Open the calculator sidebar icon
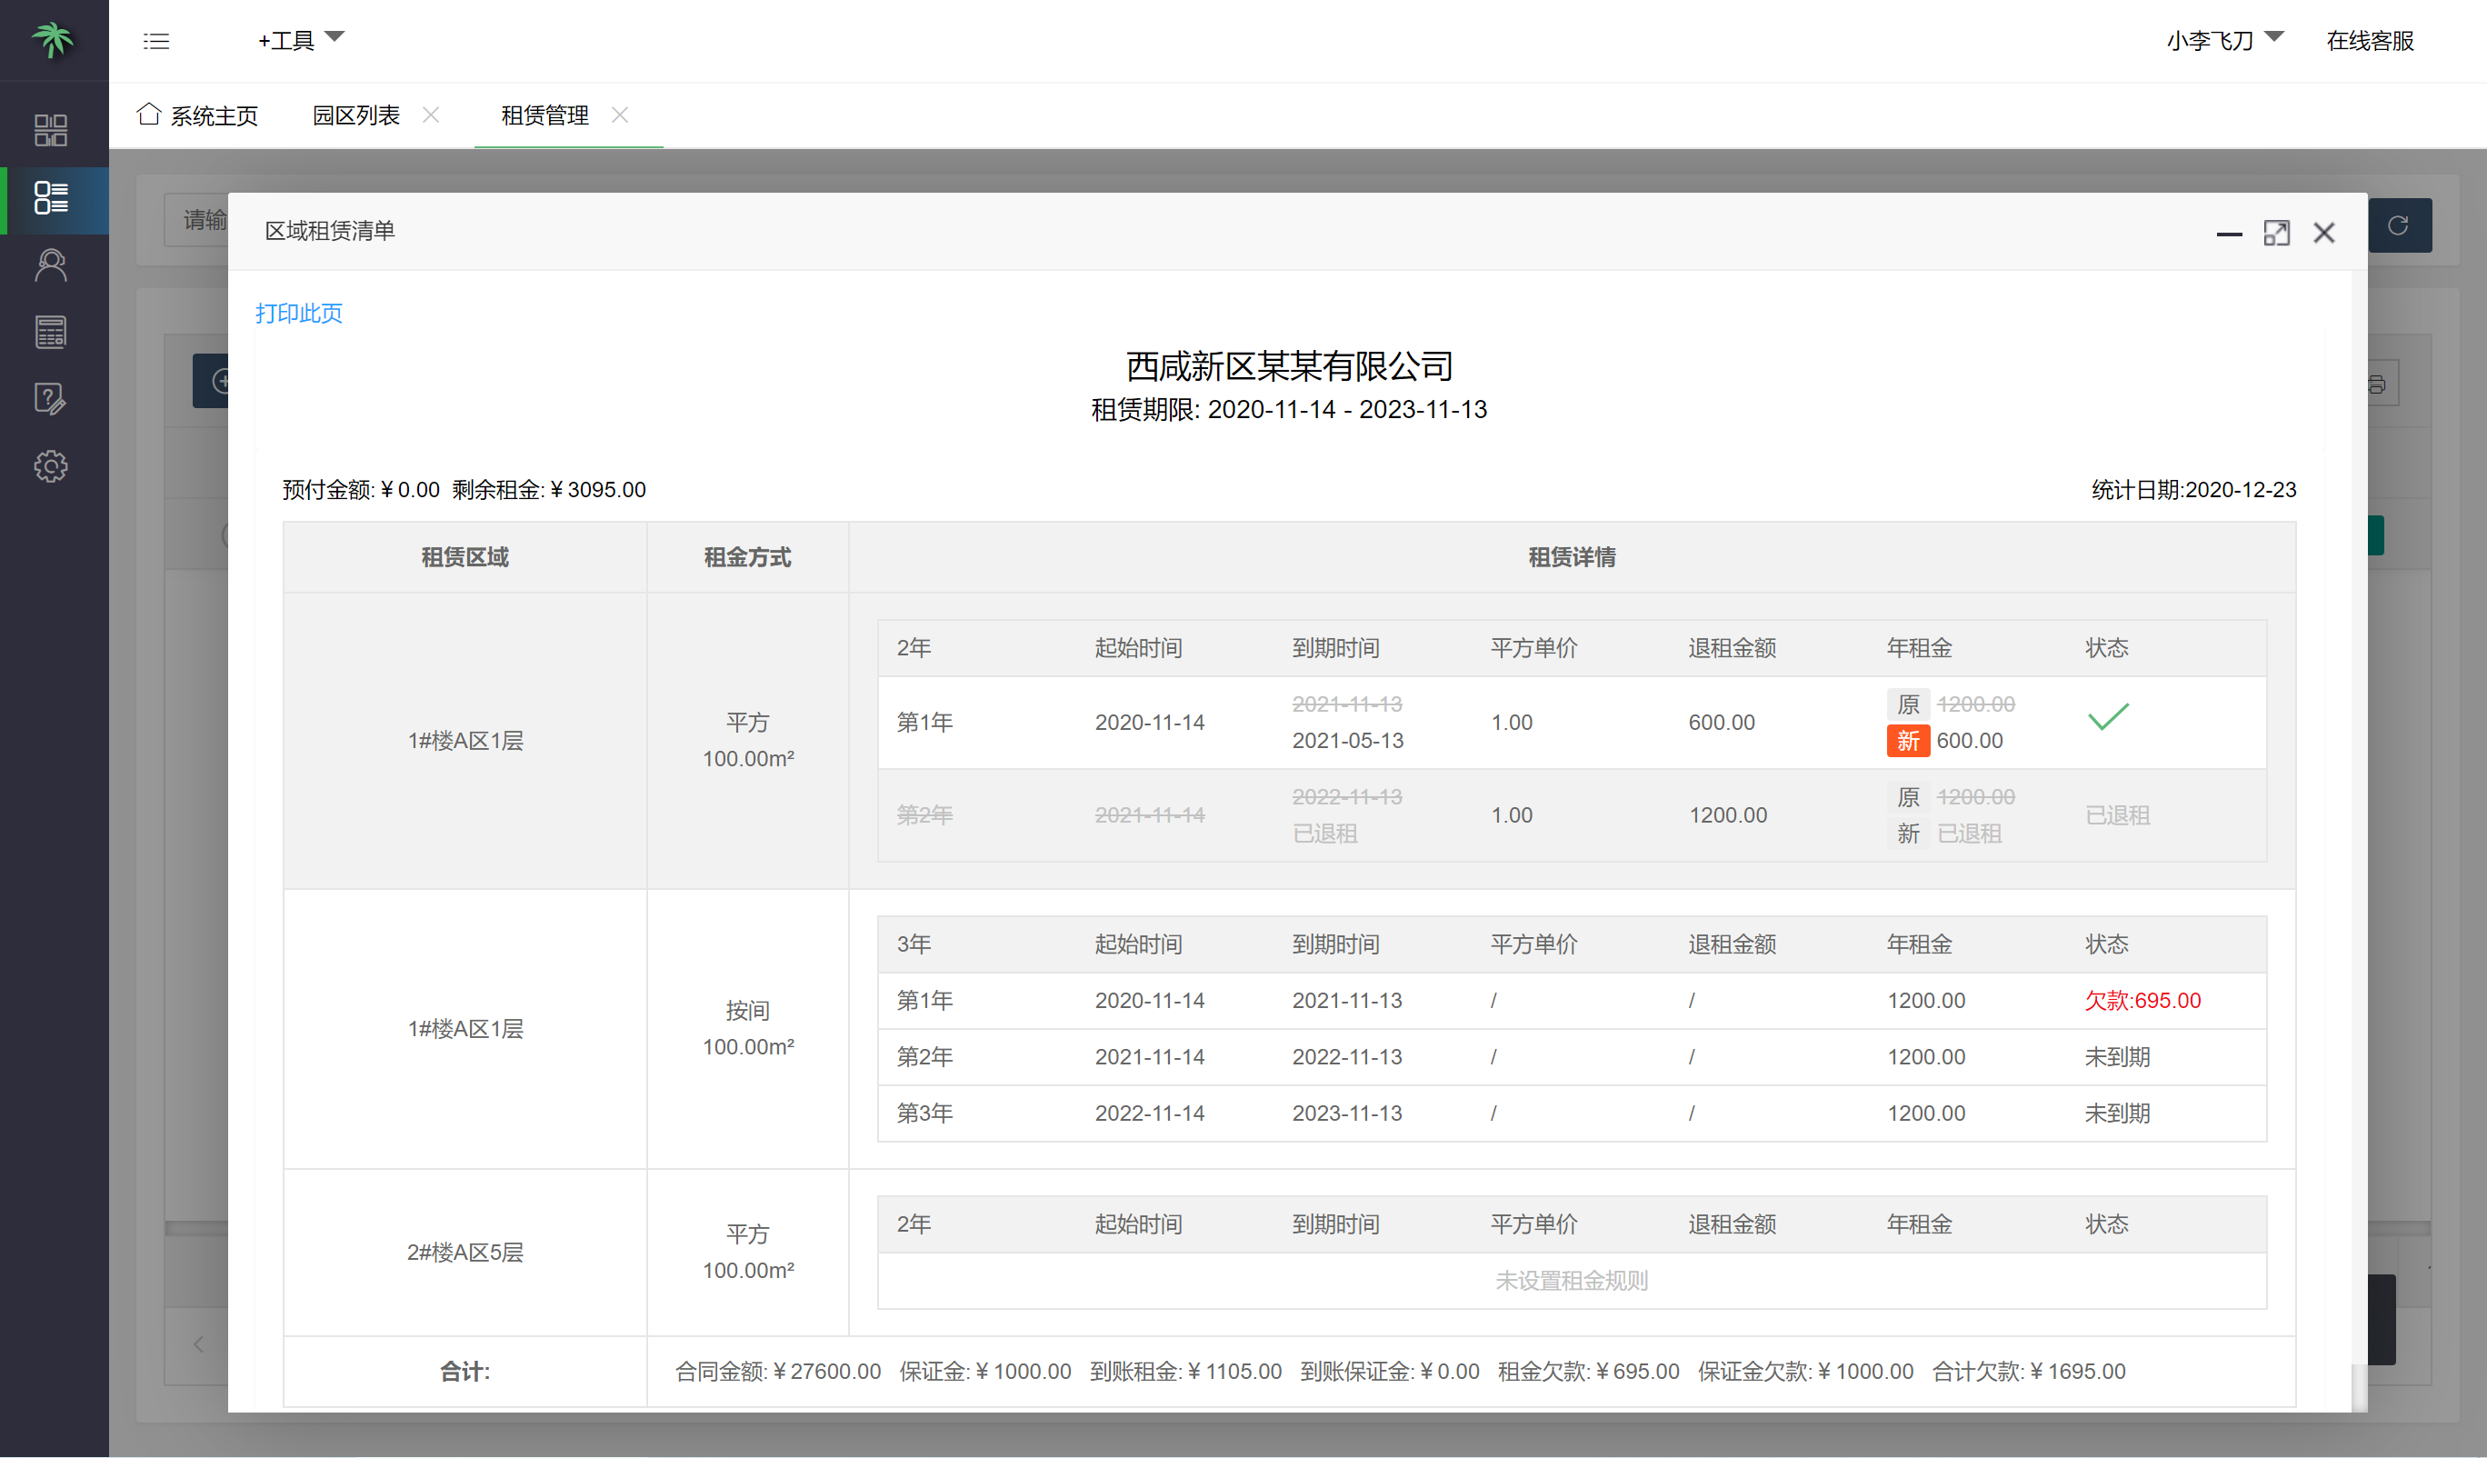The width and height of the screenshot is (2487, 1458). [51, 332]
